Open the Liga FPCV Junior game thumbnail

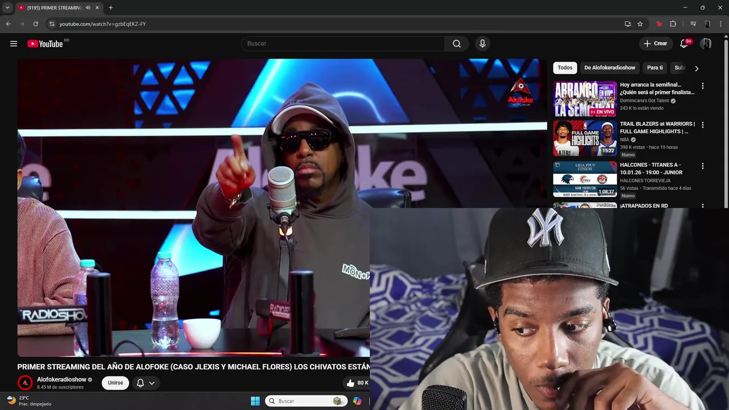point(585,179)
